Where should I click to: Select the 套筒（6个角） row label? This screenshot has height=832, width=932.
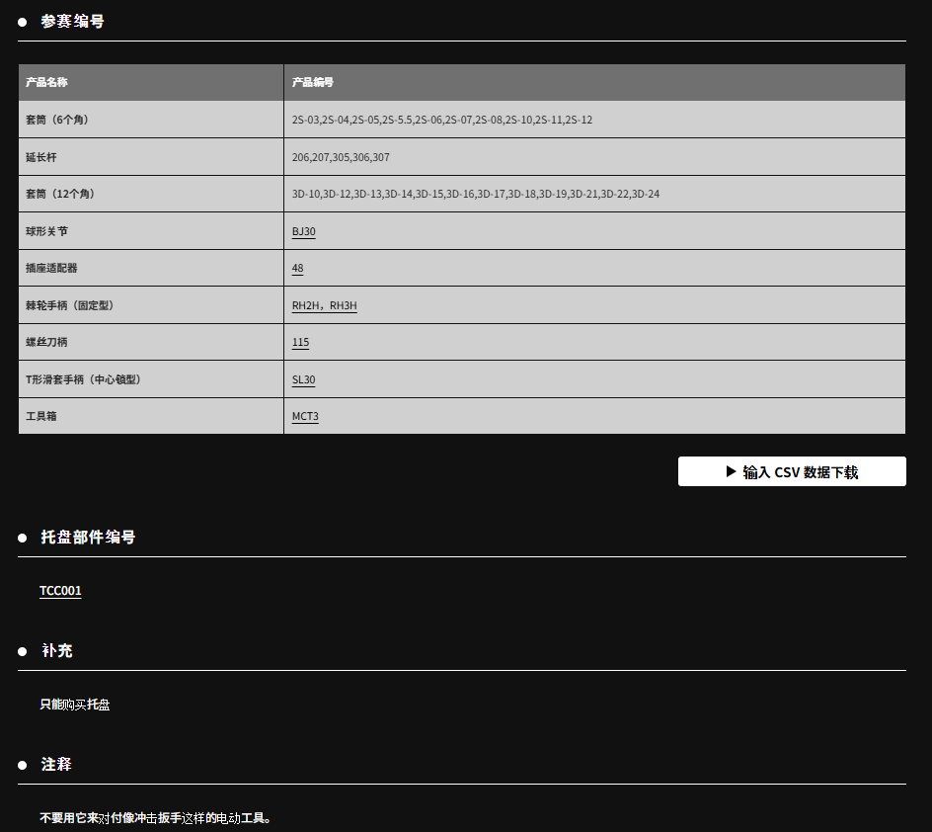tap(57, 120)
